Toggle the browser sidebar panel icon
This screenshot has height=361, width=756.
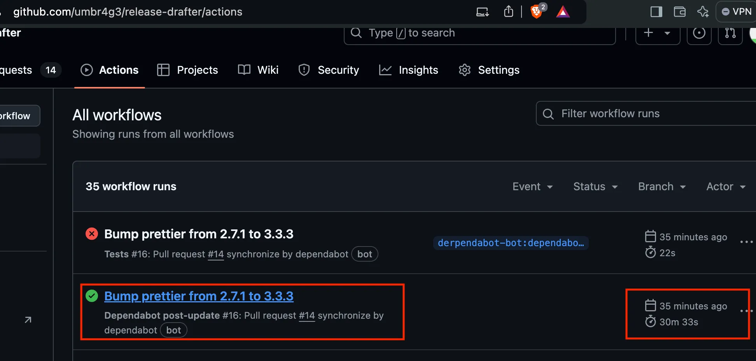coord(656,12)
